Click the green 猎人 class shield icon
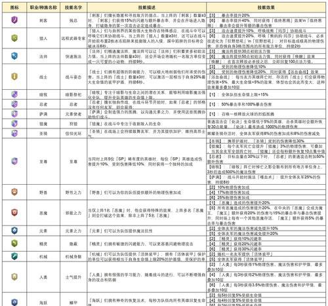This screenshot has width=328, height=306. 14,38
